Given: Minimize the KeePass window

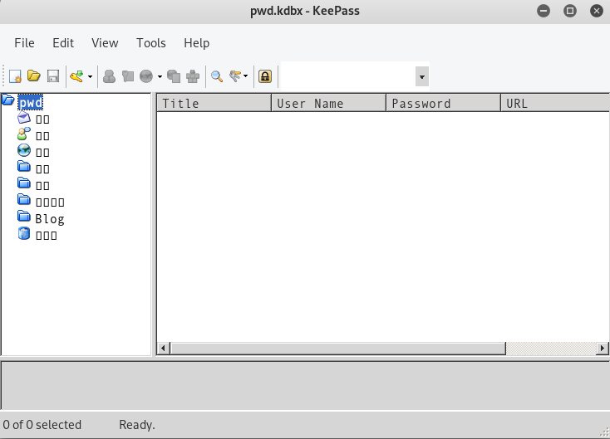Looking at the screenshot, I should tap(544, 11).
